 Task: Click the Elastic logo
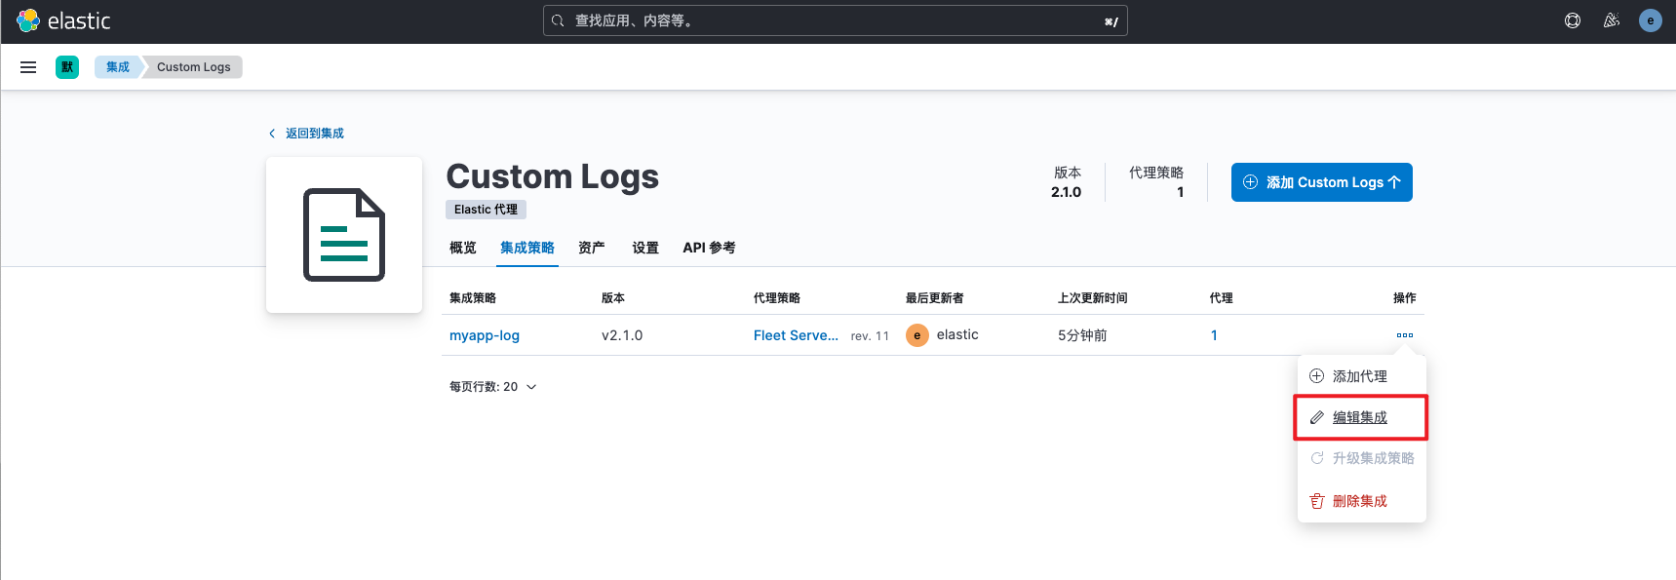(63, 20)
